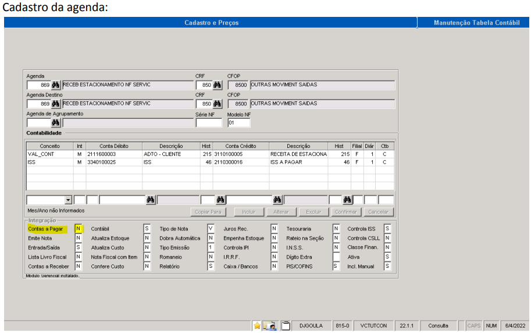Click the ADTO - CLIENTE description cell
Image resolution: width=531 pixels, height=333 pixels.
point(171,154)
